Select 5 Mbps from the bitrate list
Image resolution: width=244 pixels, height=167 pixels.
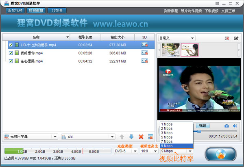pos(176,137)
